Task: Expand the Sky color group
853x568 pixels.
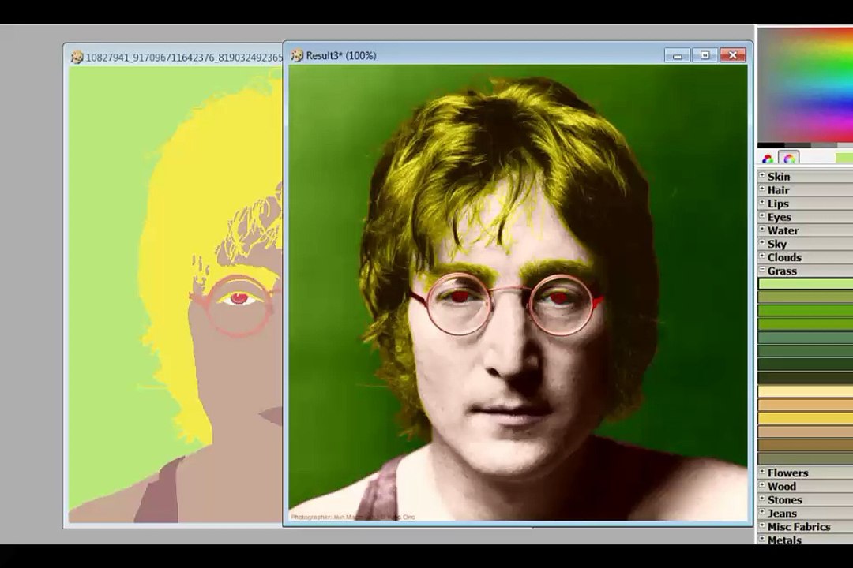Action: 762,243
